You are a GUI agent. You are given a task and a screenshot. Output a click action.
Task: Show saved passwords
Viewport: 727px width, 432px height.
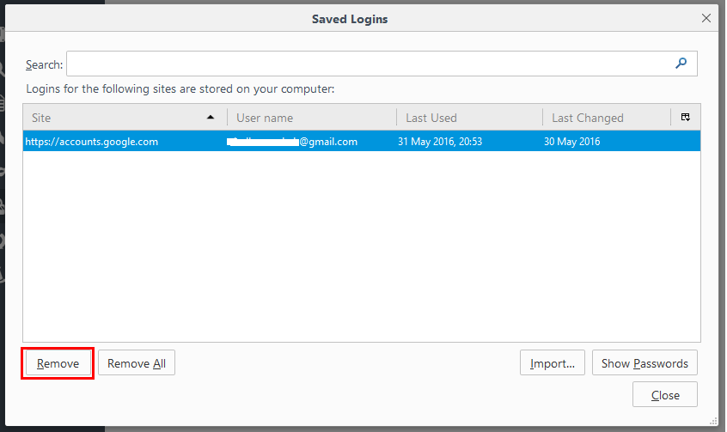(x=645, y=363)
